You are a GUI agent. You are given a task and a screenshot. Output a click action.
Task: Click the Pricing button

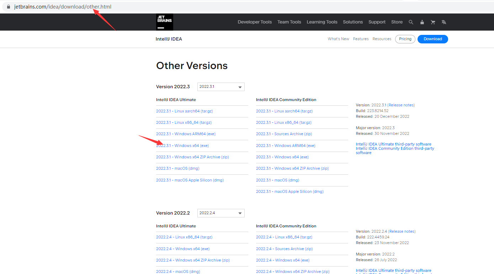(405, 39)
